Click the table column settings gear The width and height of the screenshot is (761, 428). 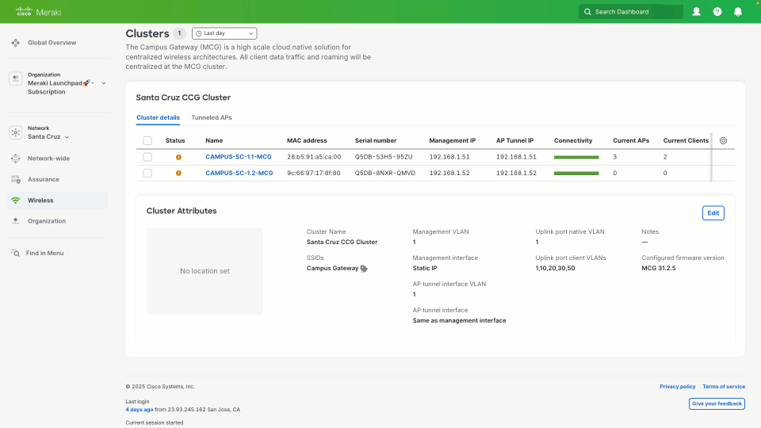coord(723,140)
